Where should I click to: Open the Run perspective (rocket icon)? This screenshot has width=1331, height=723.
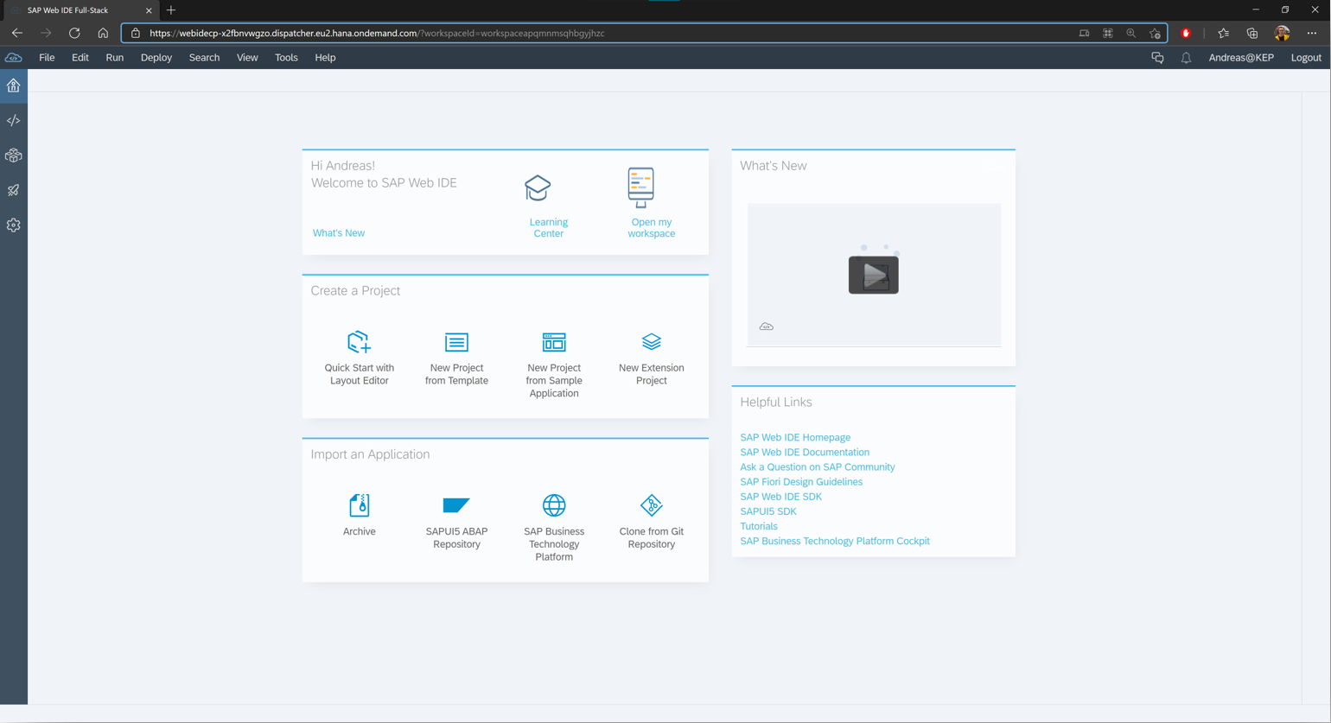click(x=13, y=190)
